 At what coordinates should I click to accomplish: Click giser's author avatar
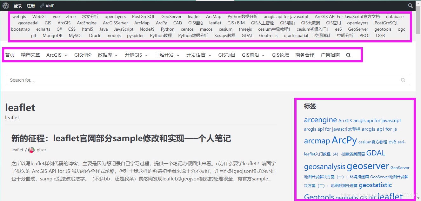(31, 150)
